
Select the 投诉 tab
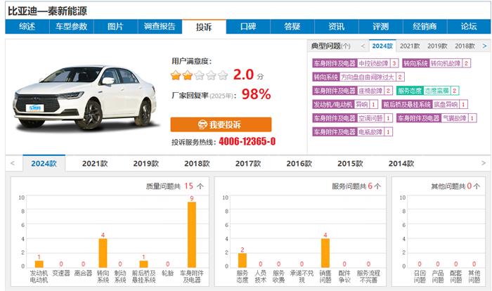coord(204,27)
